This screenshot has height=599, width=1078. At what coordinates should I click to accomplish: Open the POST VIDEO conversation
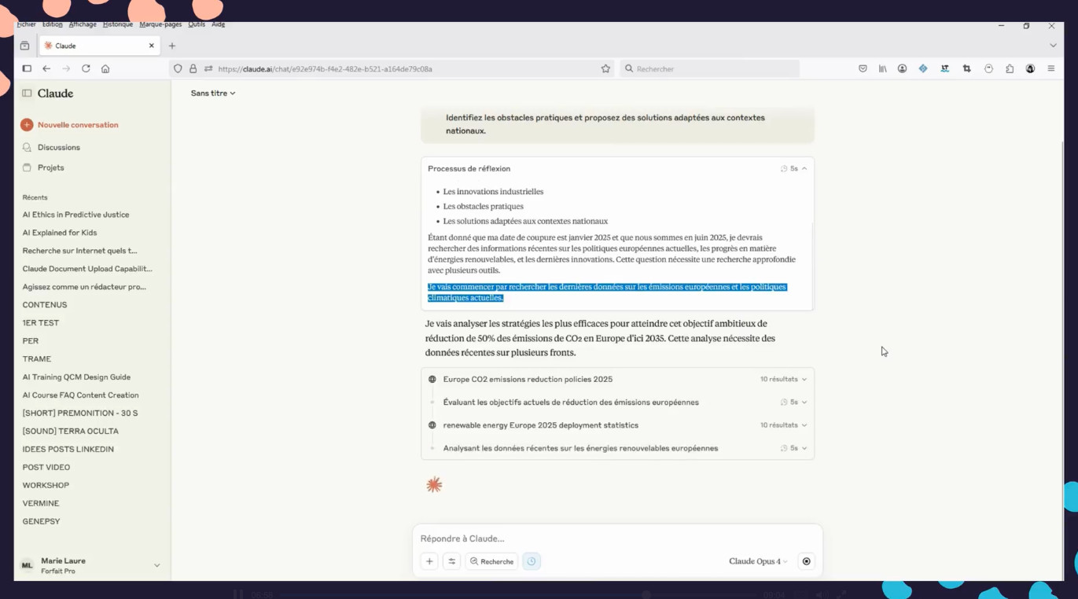[46, 468]
